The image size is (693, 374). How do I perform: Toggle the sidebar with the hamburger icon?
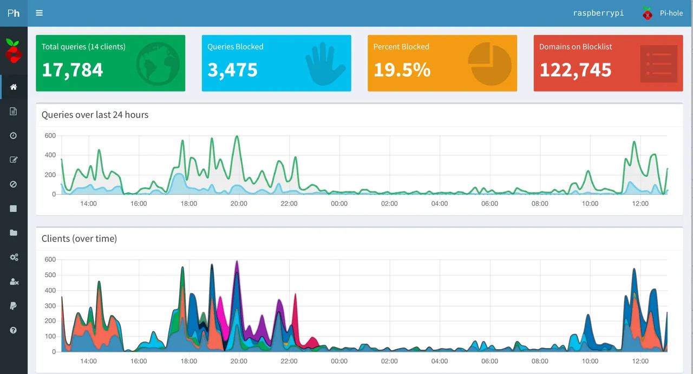point(39,13)
